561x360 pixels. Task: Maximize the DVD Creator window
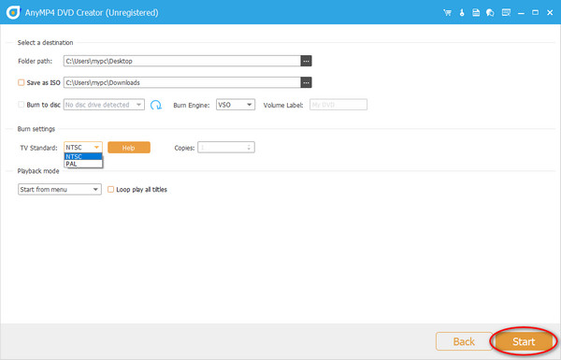coord(535,13)
